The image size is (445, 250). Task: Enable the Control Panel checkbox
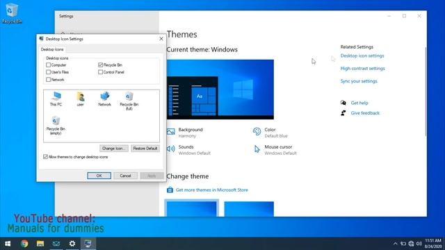pyautogui.click(x=100, y=72)
